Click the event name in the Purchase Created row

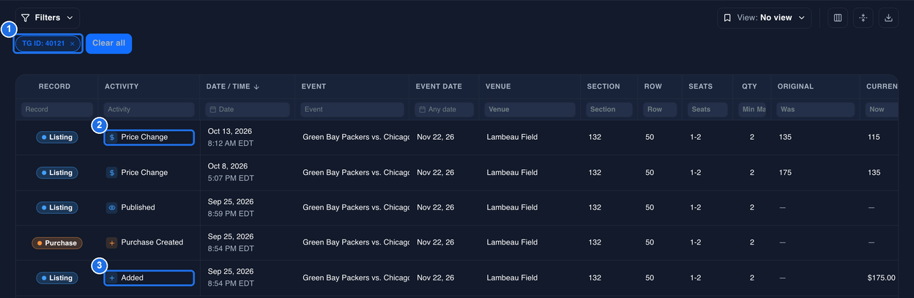coord(356,242)
